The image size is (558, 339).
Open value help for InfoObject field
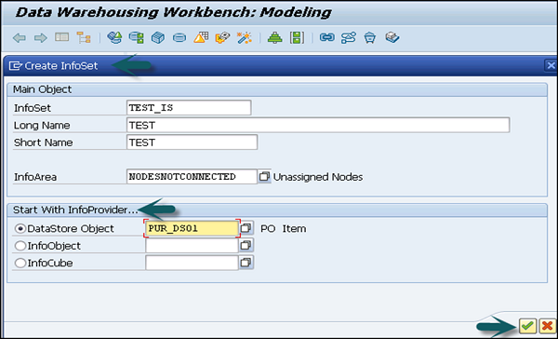pyautogui.click(x=246, y=245)
